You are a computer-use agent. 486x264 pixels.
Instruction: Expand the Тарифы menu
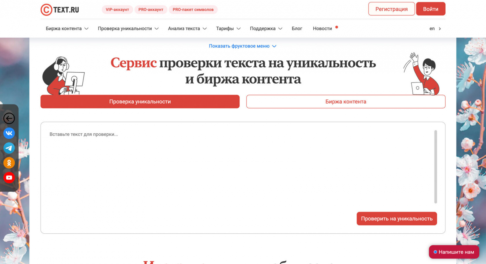coord(228,28)
